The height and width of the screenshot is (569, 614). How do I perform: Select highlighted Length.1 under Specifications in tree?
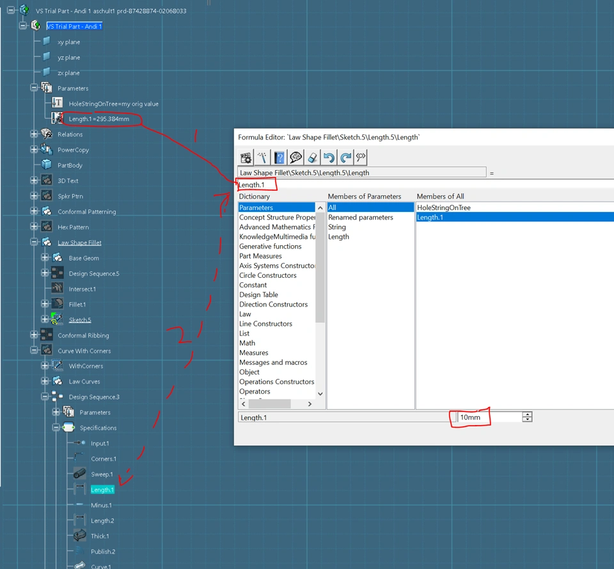[102, 490]
